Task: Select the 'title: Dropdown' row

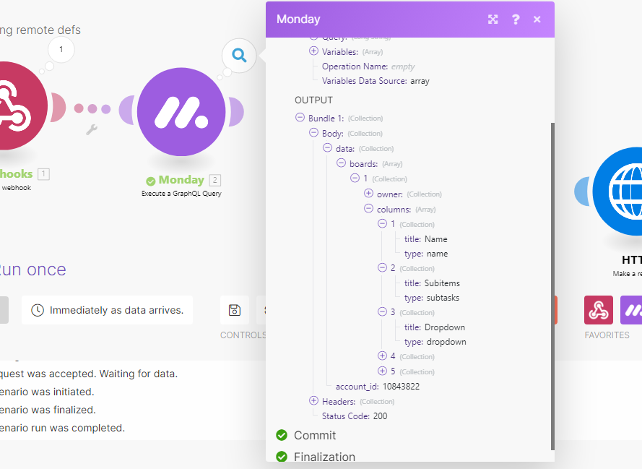Action: click(435, 327)
